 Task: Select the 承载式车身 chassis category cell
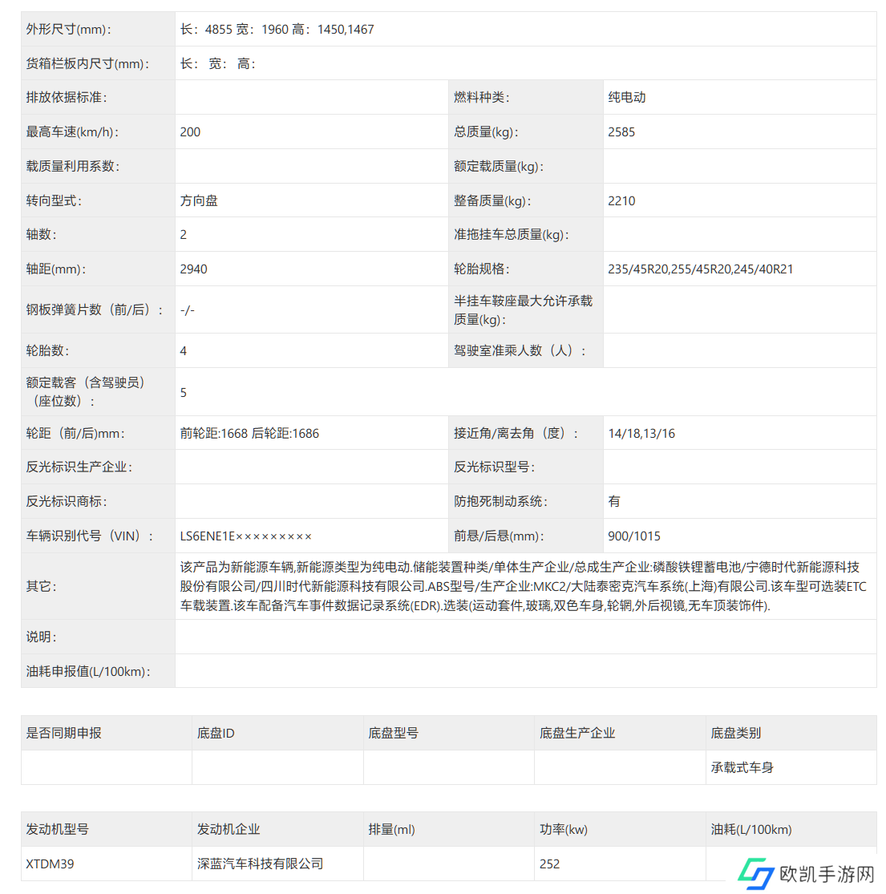(742, 767)
